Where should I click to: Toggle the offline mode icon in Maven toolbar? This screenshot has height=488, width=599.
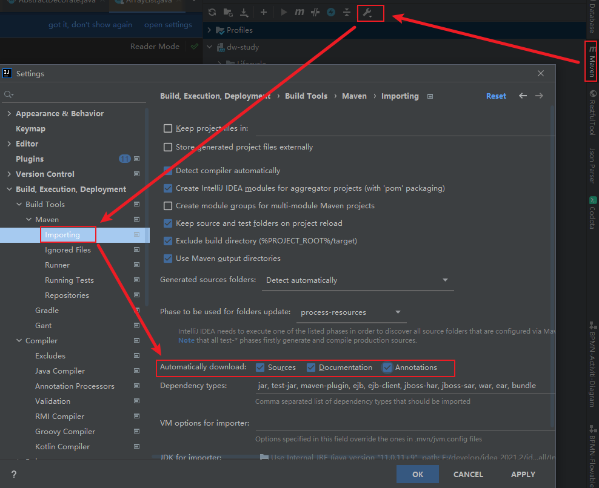(315, 12)
